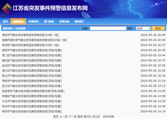167x120 pixels.
Task: Open 通州区 强对流黄色预警 entry
Action: pos(32,61)
